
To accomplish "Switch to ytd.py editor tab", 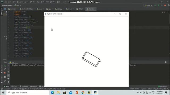I will click(x=79, y=9).
